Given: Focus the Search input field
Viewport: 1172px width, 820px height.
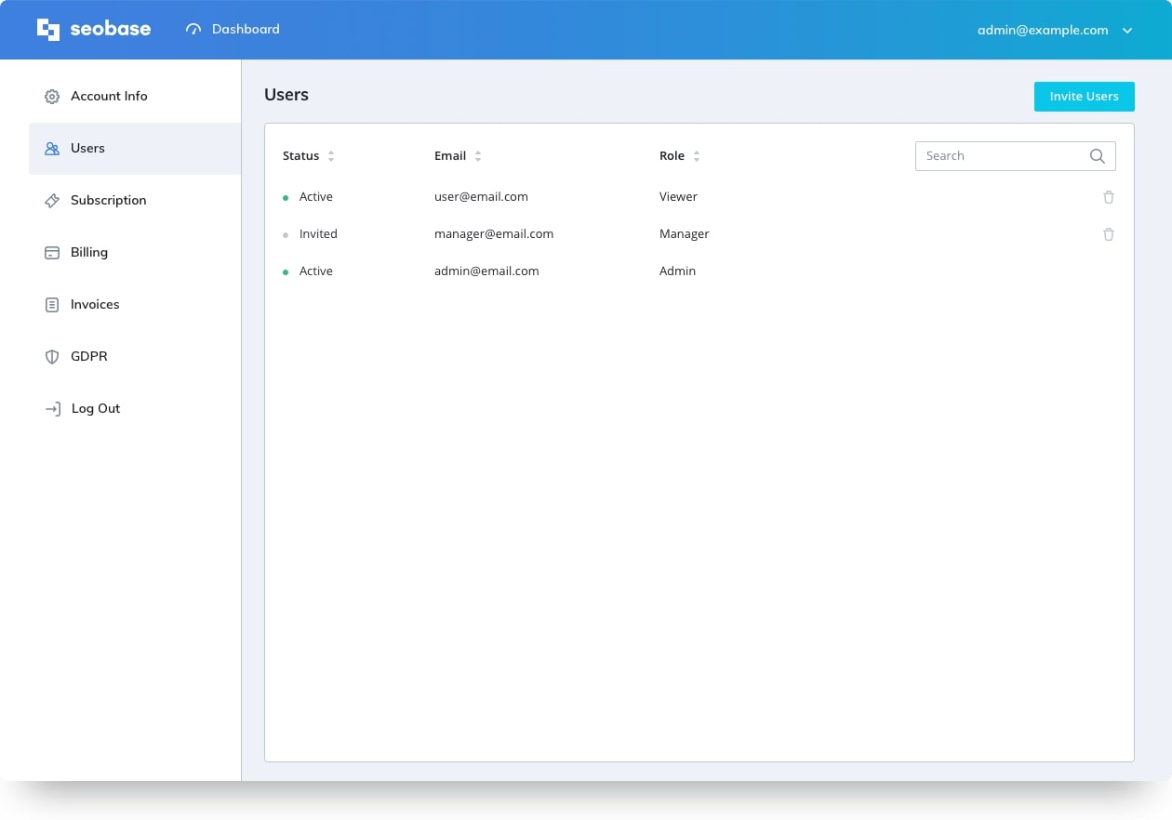Looking at the screenshot, I should (1000, 156).
